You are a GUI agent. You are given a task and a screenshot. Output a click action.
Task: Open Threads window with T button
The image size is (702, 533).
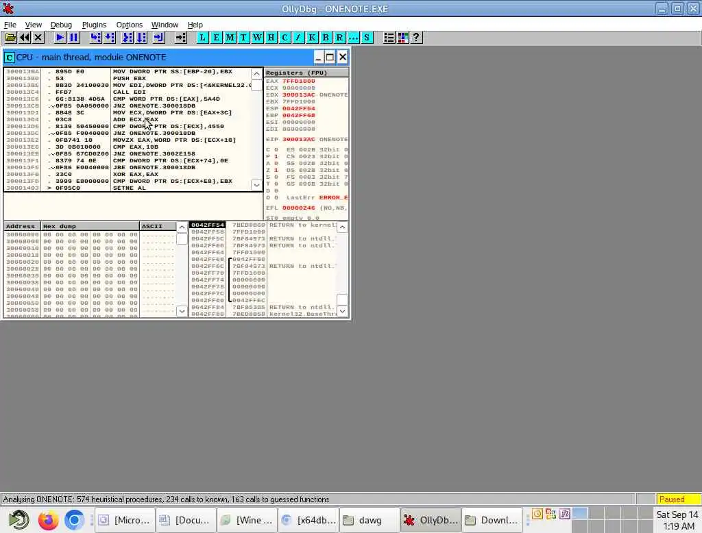pyautogui.click(x=243, y=38)
